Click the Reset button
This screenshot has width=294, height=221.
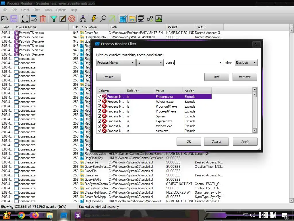109,77
